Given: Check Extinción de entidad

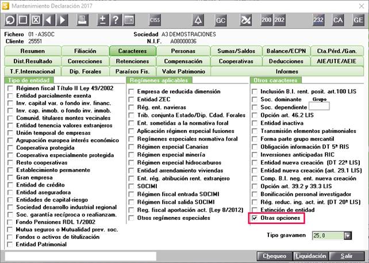Looking at the screenshot, I should tap(255, 210).
